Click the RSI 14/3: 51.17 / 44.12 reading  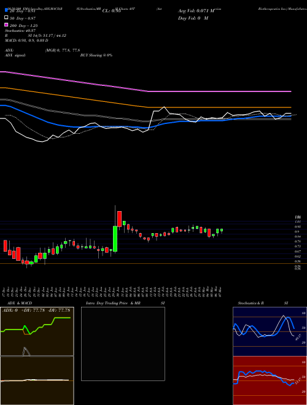(36, 36)
